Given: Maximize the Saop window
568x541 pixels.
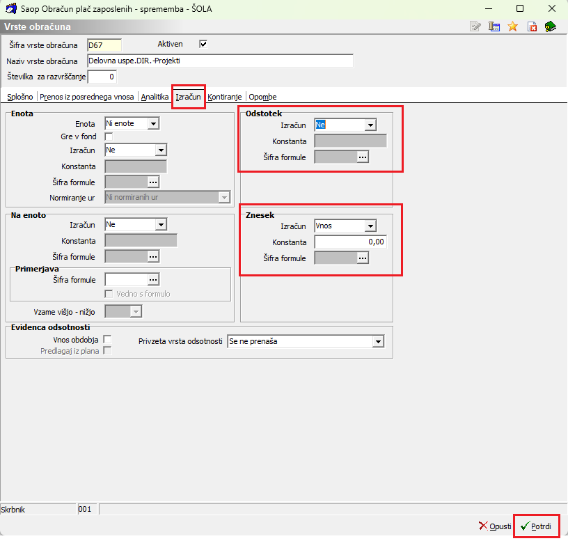Looking at the screenshot, I should (x=520, y=8).
